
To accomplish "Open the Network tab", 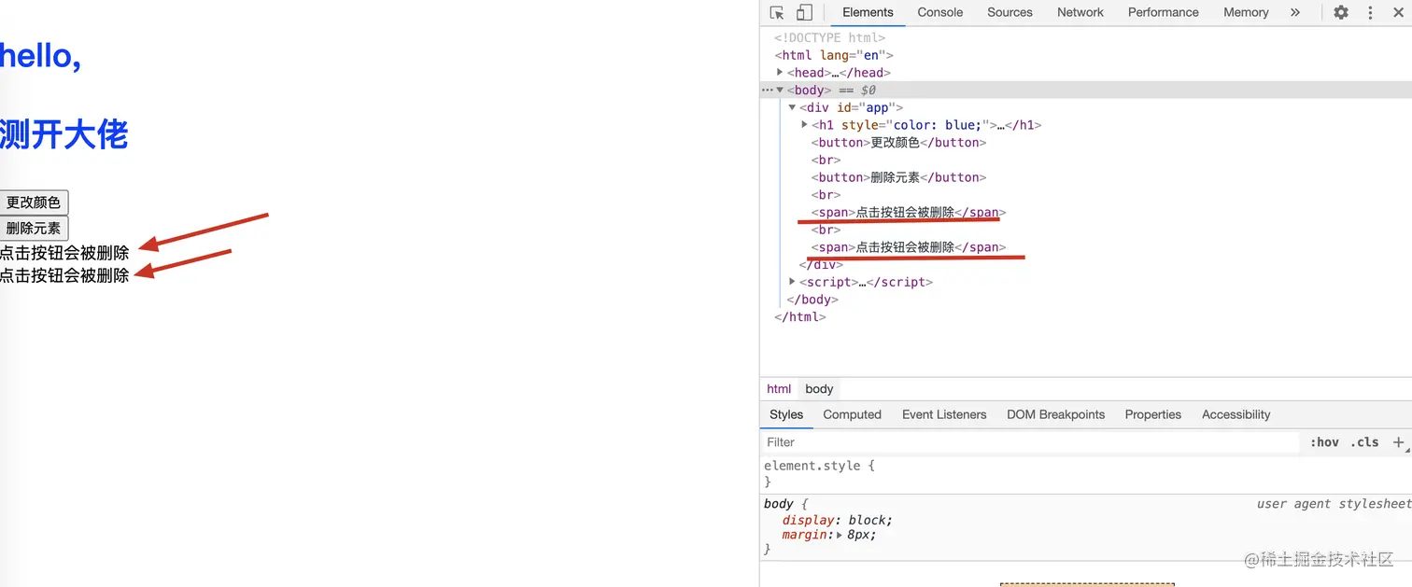I will pyautogui.click(x=1080, y=13).
